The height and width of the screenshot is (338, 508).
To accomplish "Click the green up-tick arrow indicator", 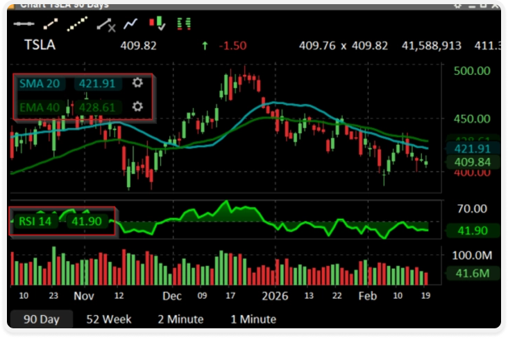I will [x=205, y=46].
